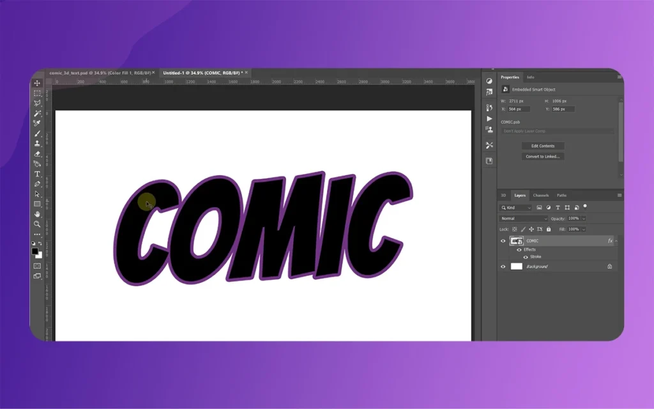
Task: Select the Type tool
Action: pyautogui.click(x=37, y=174)
